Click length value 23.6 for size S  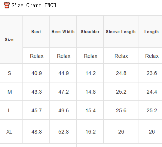(152, 73)
